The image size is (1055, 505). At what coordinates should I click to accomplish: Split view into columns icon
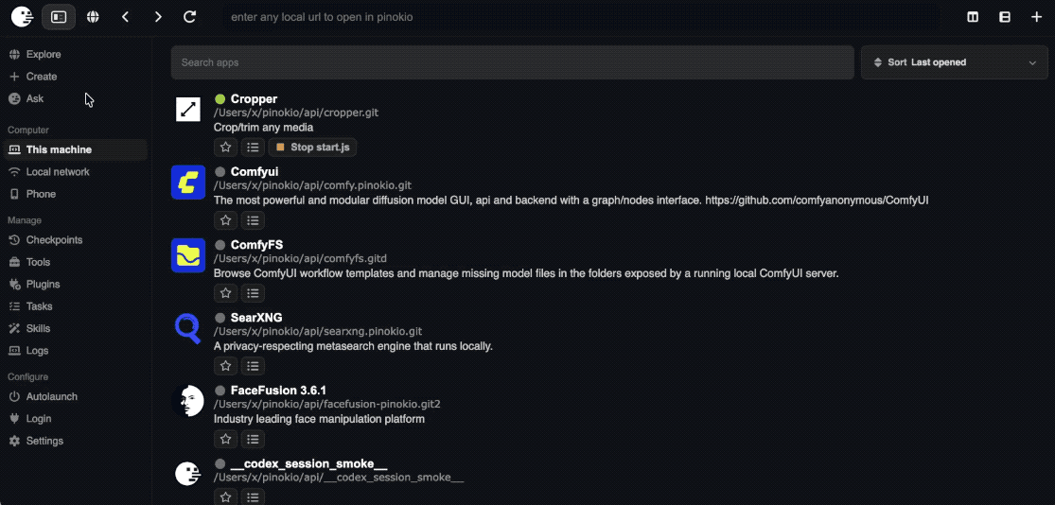click(x=973, y=17)
